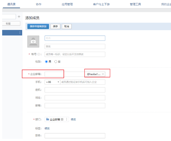Switch to the 通讯录 tab

click(11, 4)
